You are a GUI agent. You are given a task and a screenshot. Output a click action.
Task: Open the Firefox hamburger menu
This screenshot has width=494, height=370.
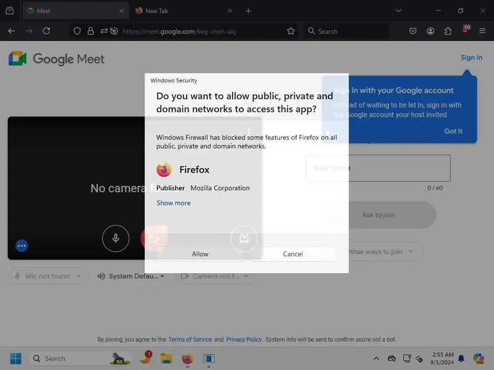point(482,31)
